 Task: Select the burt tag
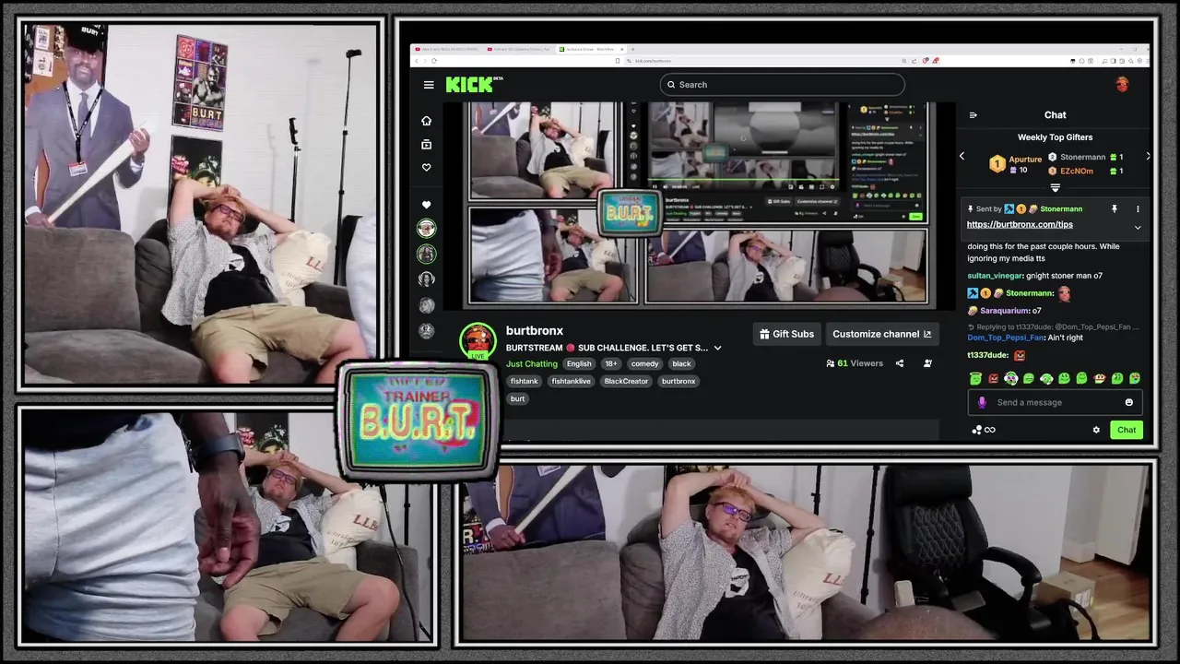pyautogui.click(x=517, y=399)
